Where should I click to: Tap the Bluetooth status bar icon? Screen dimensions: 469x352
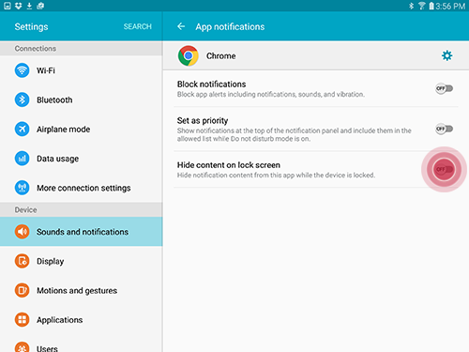pyautogui.click(x=411, y=6)
